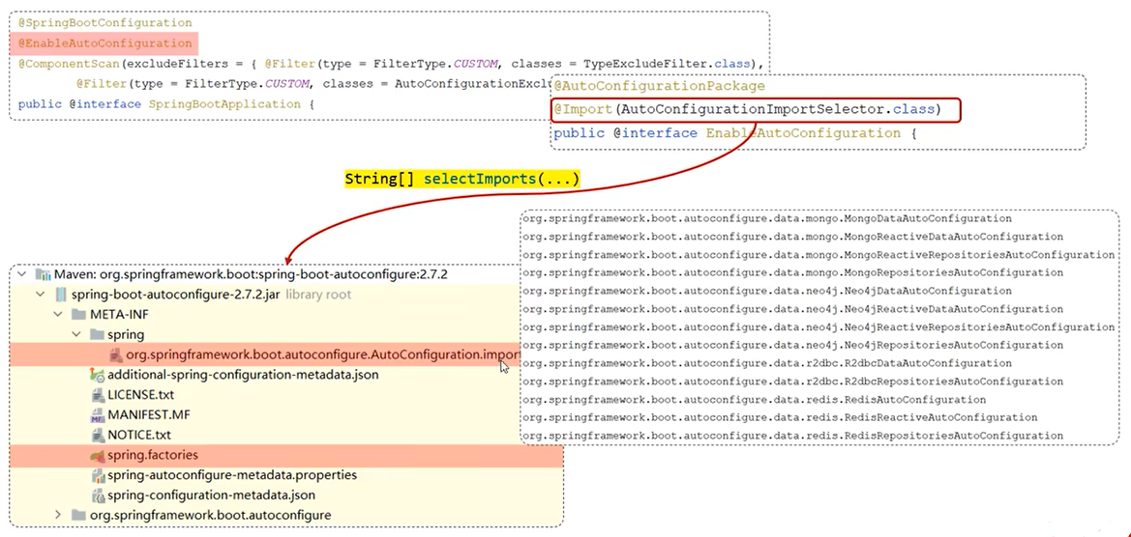Collapse the META-INF folder
This screenshot has width=1131, height=537.
58,315
